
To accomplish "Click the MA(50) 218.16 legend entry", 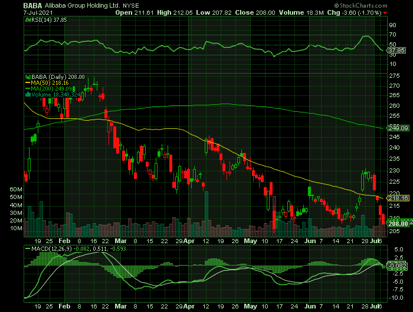I will 50,83.
